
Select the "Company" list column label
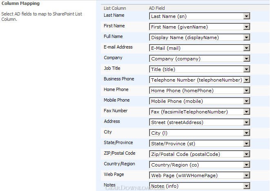[113, 58]
